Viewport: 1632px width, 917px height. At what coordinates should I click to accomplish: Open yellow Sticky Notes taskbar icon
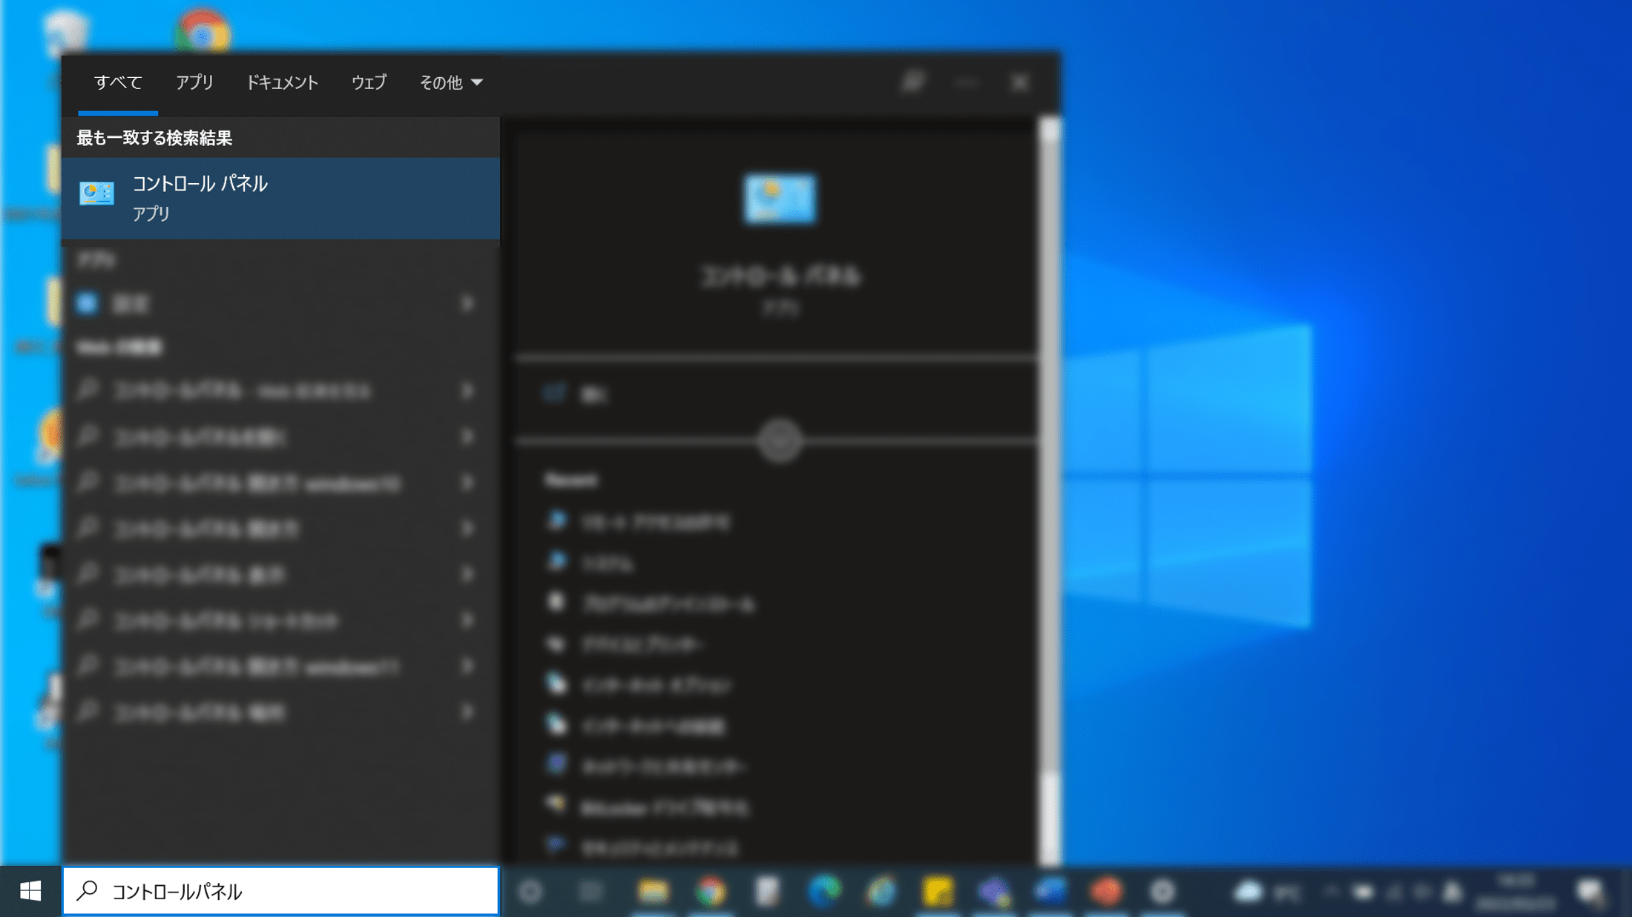click(938, 891)
